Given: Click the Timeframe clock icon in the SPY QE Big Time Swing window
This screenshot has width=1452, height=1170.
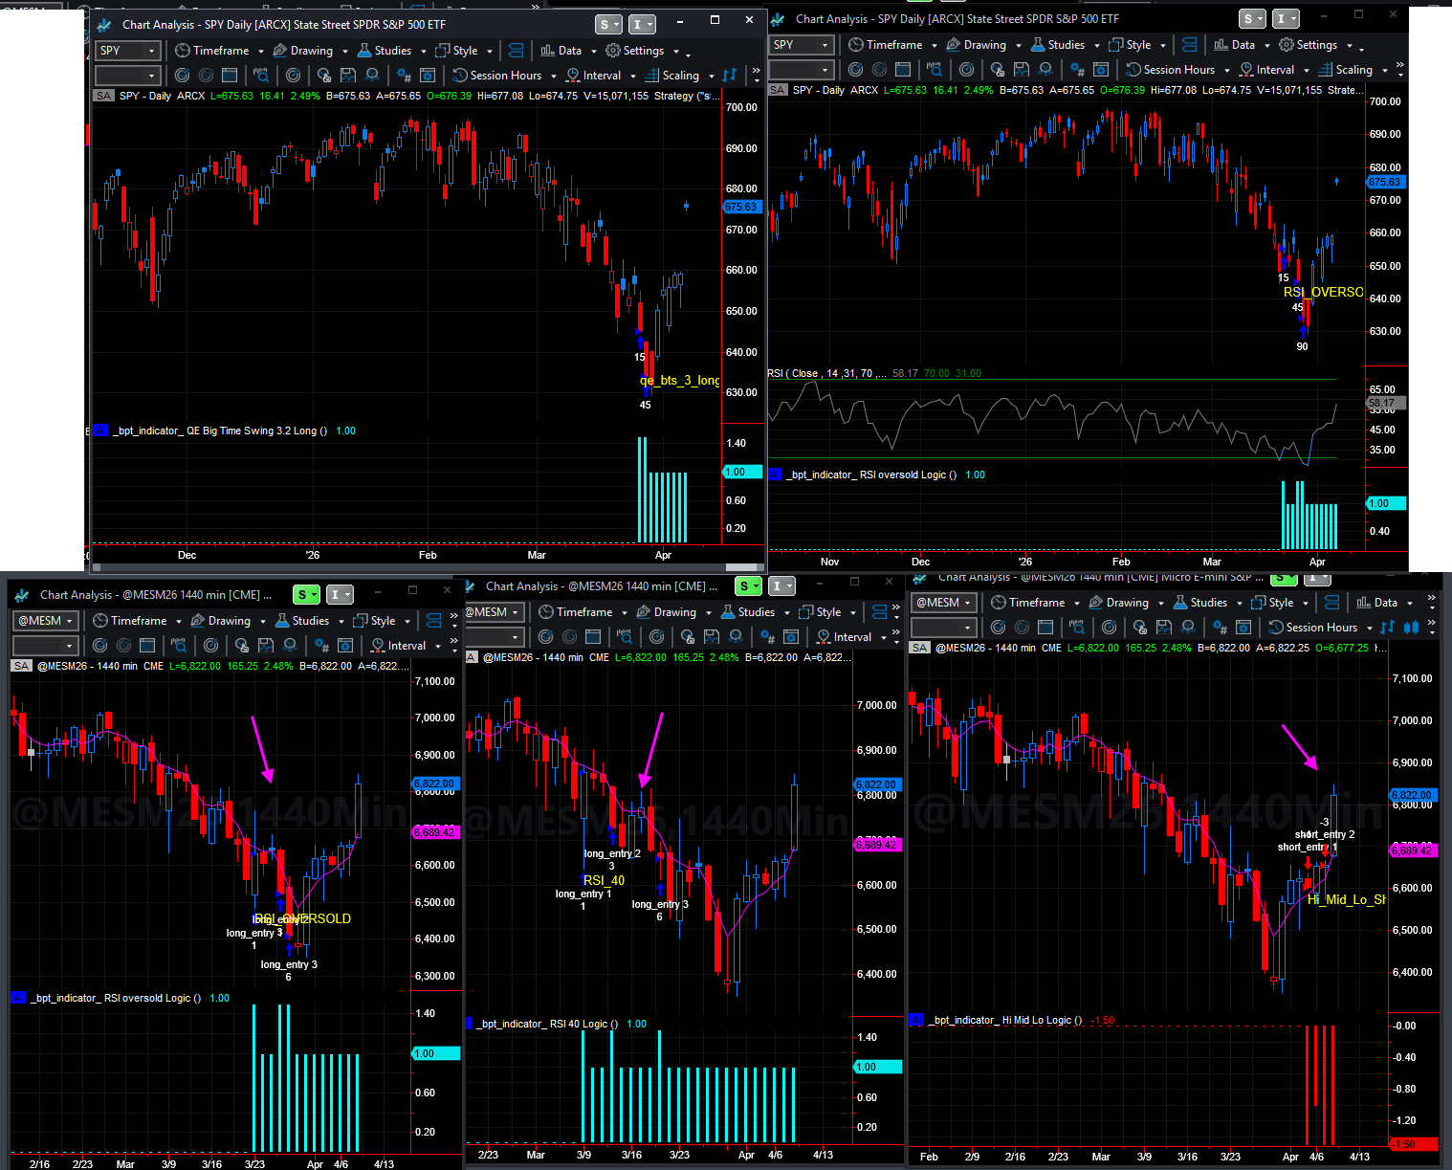Looking at the screenshot, I should coord(183,51).
